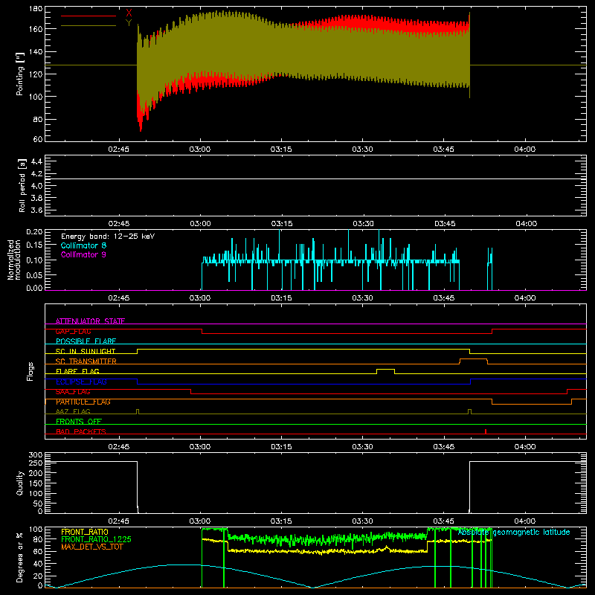
Task: Click the Flags axis label
Action: [x=30, y=371]
